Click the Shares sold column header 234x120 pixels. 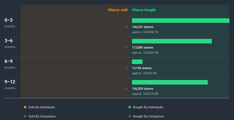click(118, 10)
